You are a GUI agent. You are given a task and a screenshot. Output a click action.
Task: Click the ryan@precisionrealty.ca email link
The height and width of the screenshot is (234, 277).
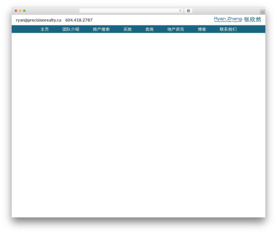38,20
